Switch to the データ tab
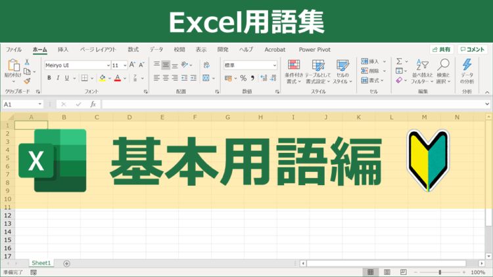This screenshot has width=493, height=277. (x=156, y=50)
